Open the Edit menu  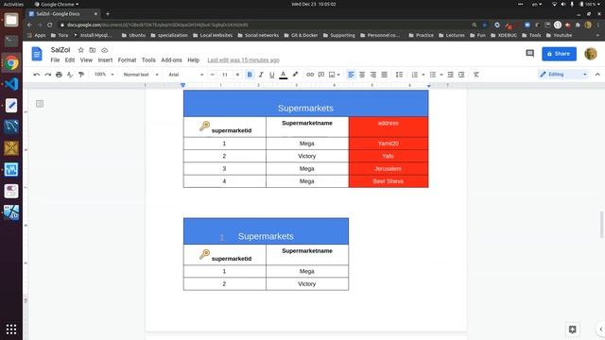coord(70,60)
